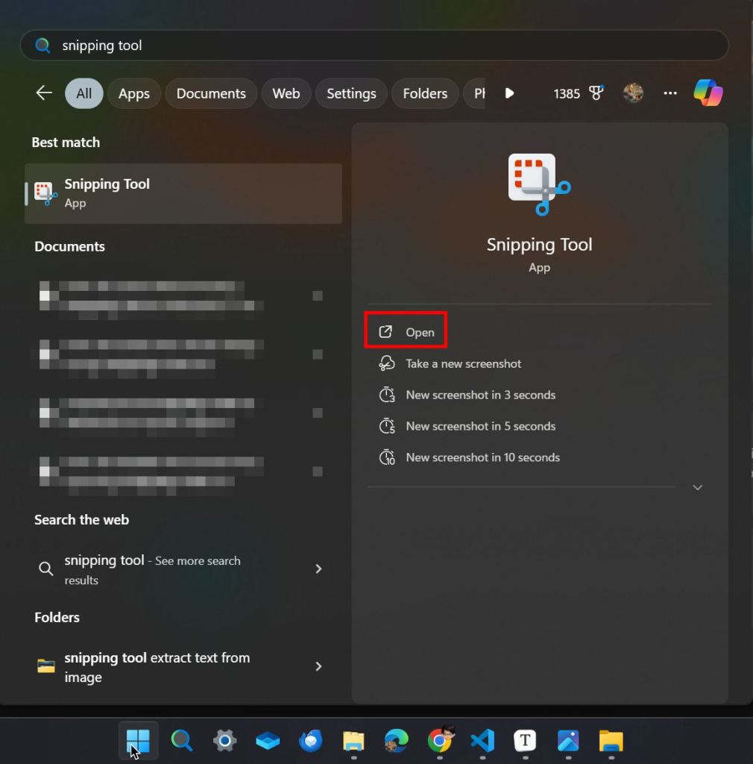This screenshot has width=753, height=764.
Task: Open the Typora T icon on taskbar
Action: [x=525, y=741]
